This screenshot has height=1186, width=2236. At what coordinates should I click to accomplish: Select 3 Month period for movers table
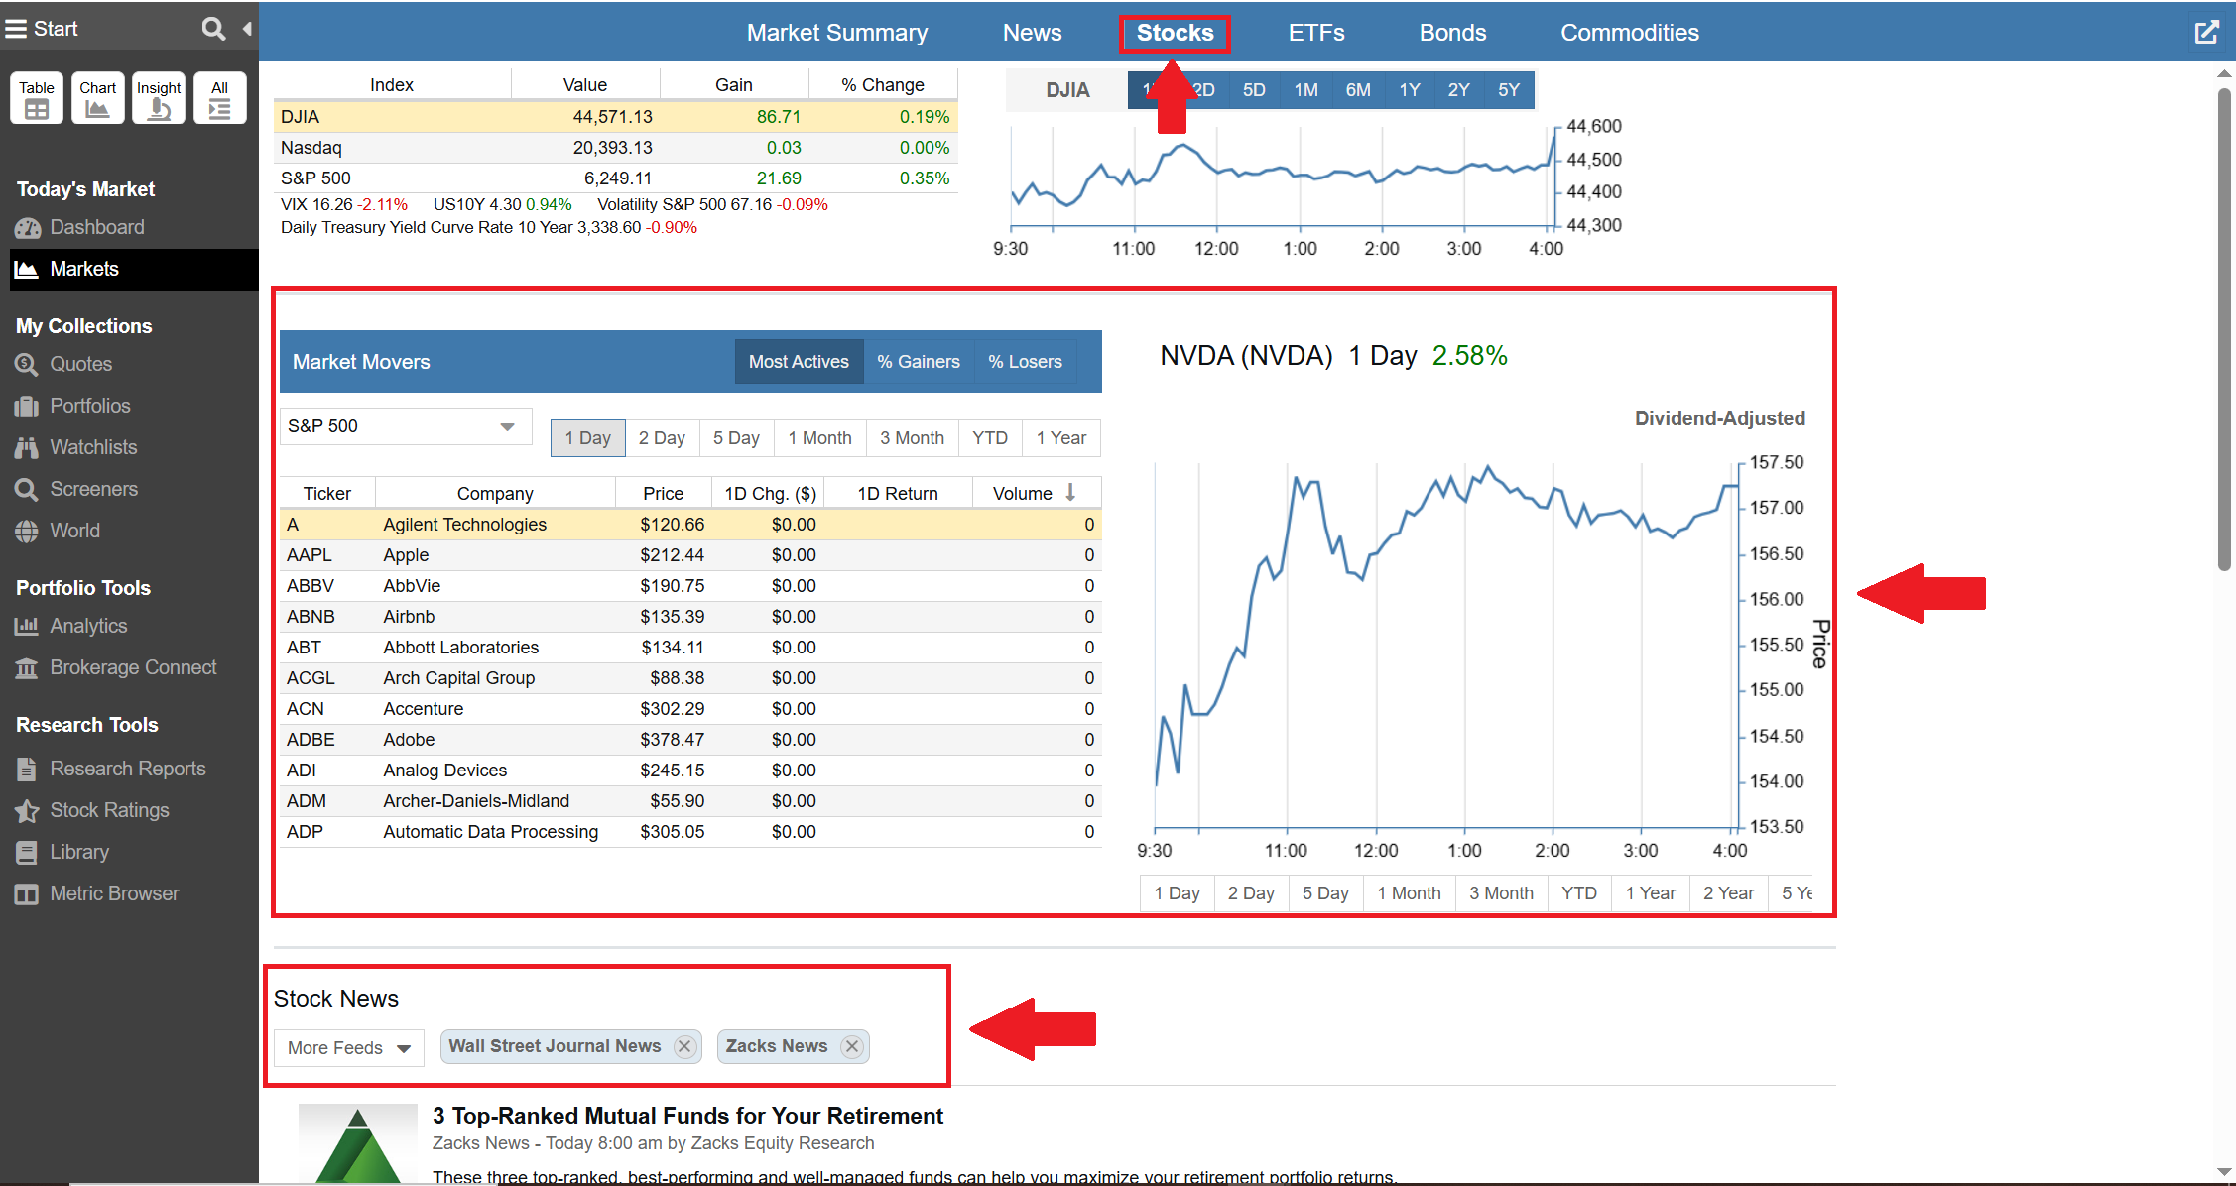pos(912,438)
